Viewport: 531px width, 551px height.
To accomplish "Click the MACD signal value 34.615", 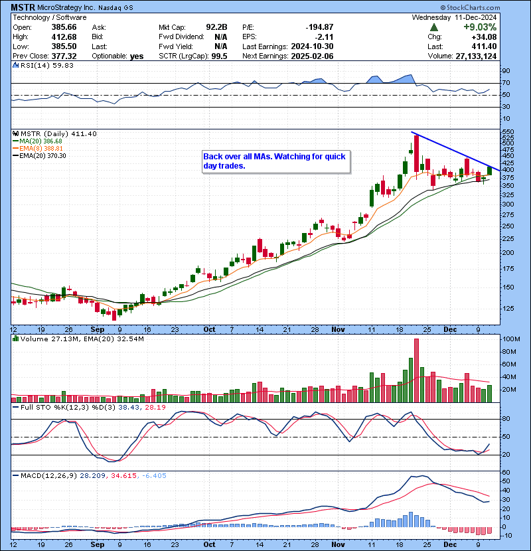I will [x=123, y=475].
